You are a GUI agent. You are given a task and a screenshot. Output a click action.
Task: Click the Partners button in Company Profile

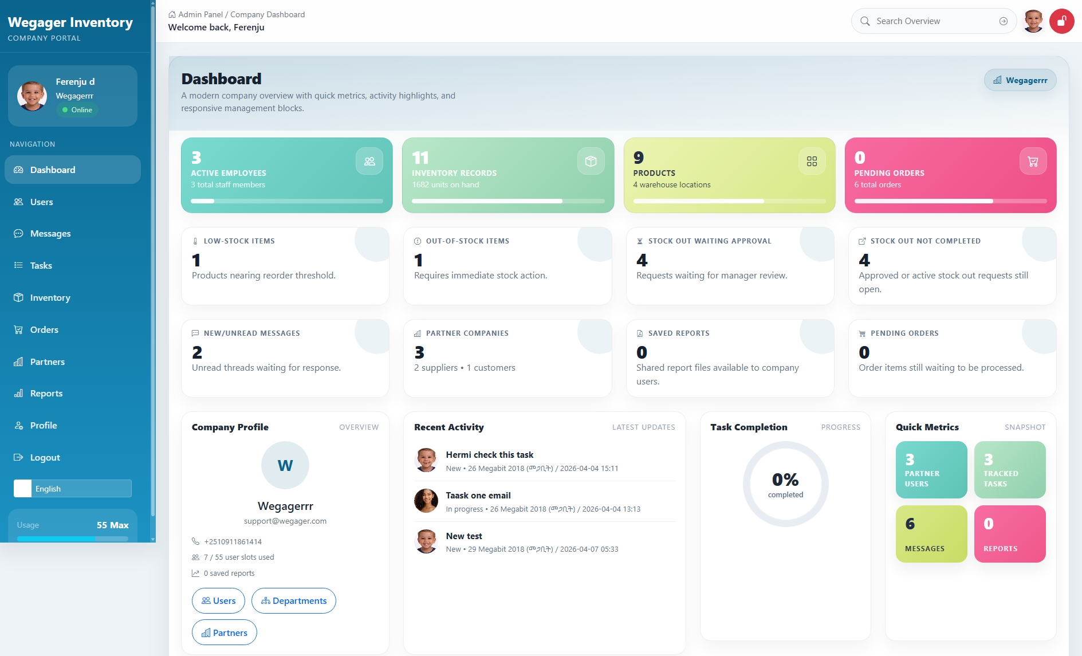tap(225, 633)
